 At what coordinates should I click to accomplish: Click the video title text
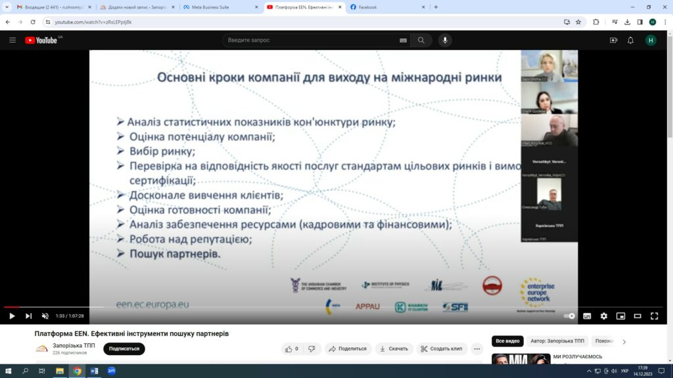[x=131, y=334]
